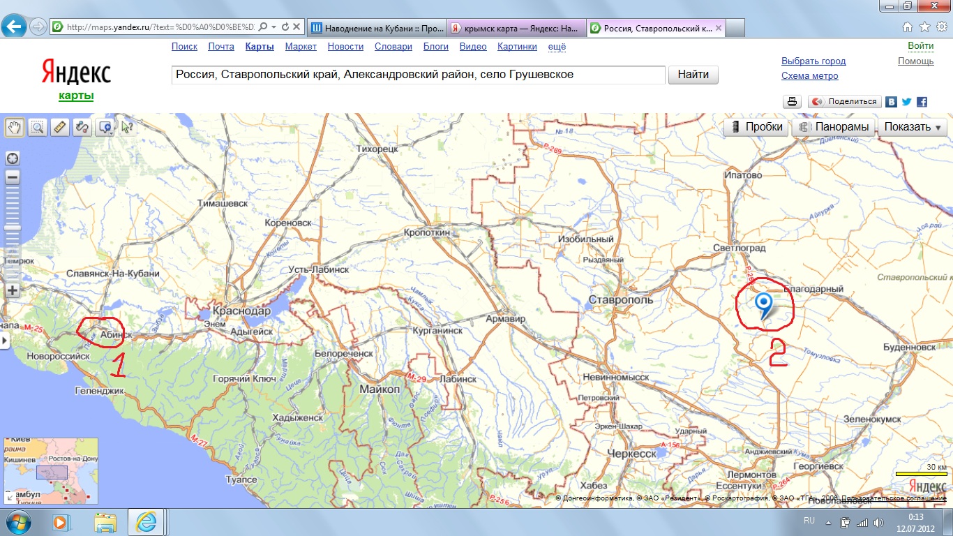Image resolution: width=953 pixels, height=536 pixels.
Task: Click Выбрать город link
Action: click(813, 61)
